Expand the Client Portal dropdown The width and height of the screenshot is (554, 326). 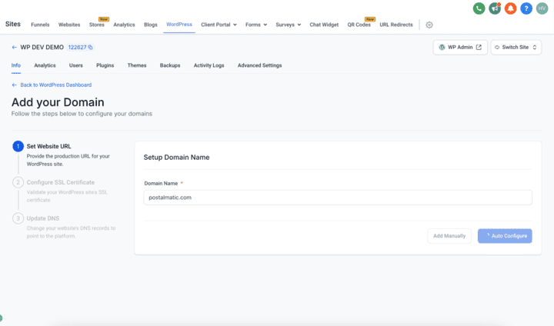219,25
